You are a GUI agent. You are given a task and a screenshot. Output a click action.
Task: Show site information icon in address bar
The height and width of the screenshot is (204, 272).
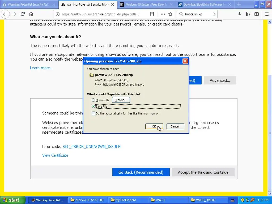coord(58,14)
